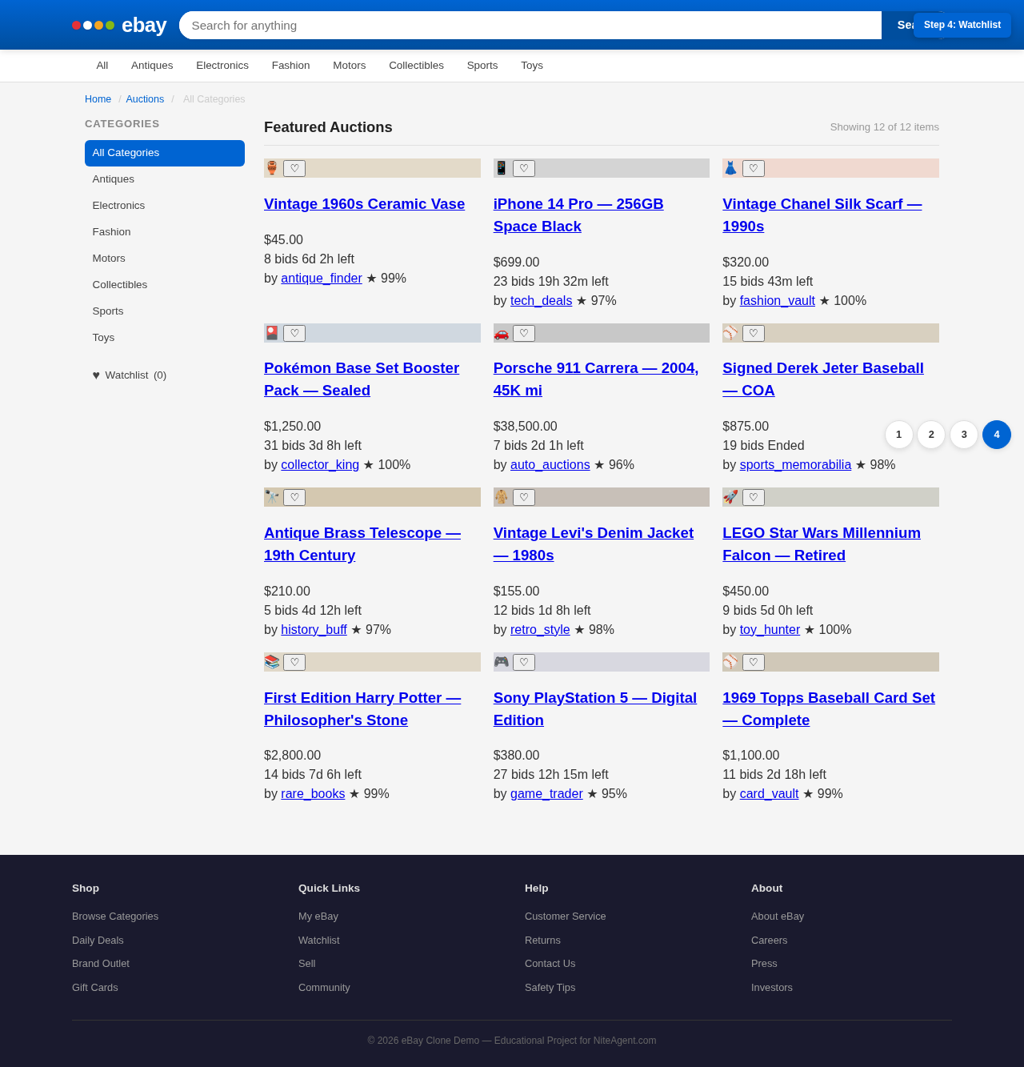Go to Home breadcrumb link

point(98,99)
